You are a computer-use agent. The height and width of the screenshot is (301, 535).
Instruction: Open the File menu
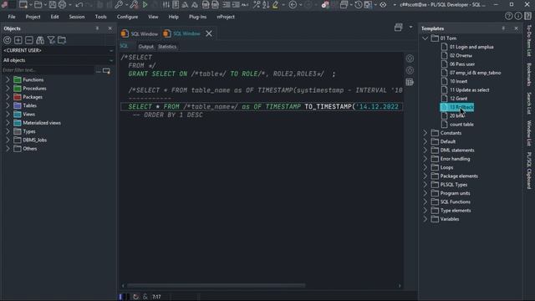[12, 17]
